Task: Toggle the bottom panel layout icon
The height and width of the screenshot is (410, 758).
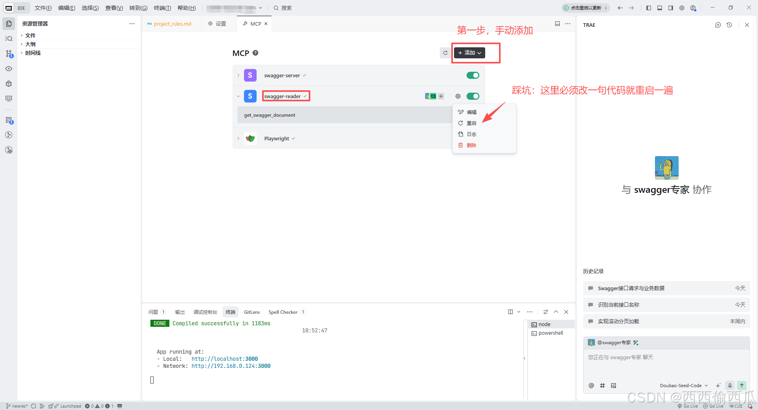Action: [660, 8]
